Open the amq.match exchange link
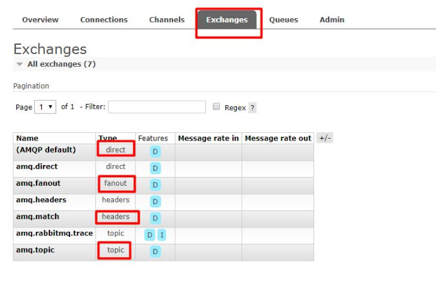 [x=37, y=217]
